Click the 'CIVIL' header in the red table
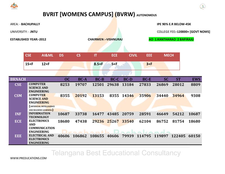 [x=133, y=55]
